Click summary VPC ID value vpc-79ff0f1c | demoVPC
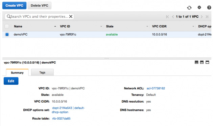Screen dimensions: 213x126 (68, 88)
